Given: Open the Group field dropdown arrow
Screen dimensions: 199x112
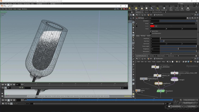Looking at the screenshot, I should (197, 23).
